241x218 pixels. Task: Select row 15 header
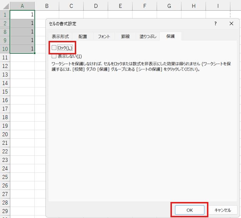tap(5, 92)
